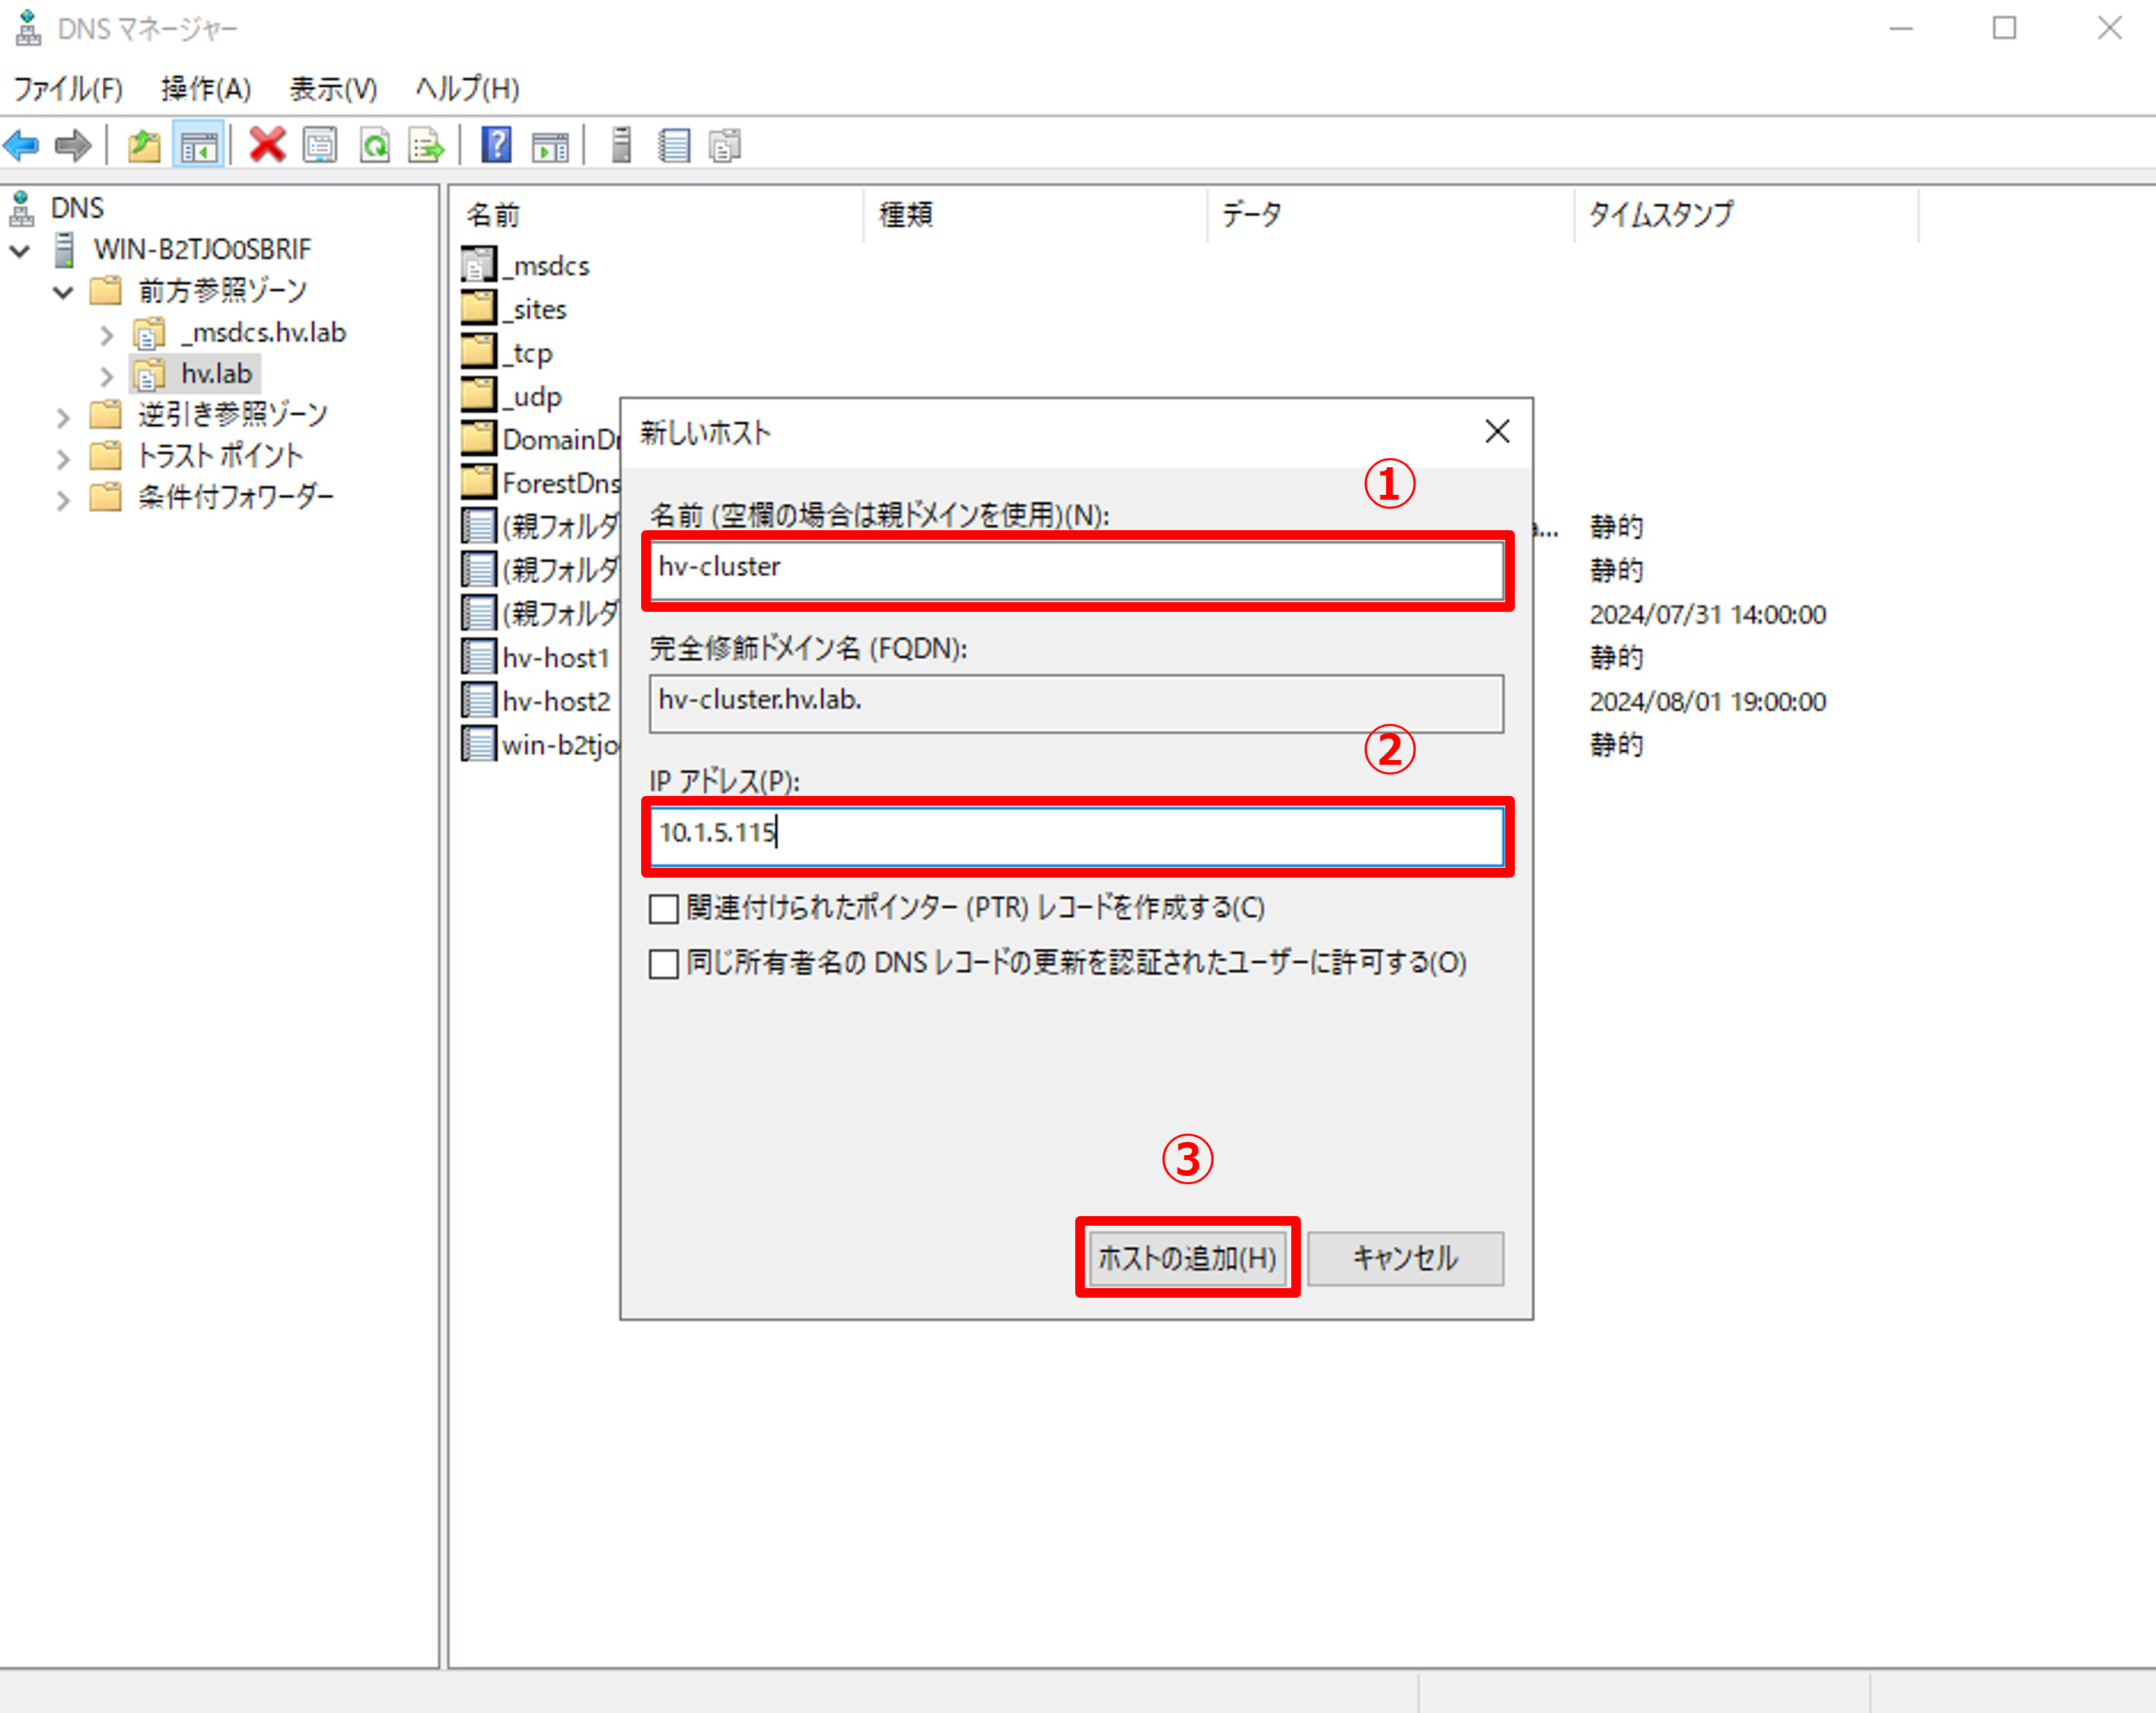Toggle the Show/Hide console tree icon
The image size is (2156, 1713).
[x=198, y=146]
